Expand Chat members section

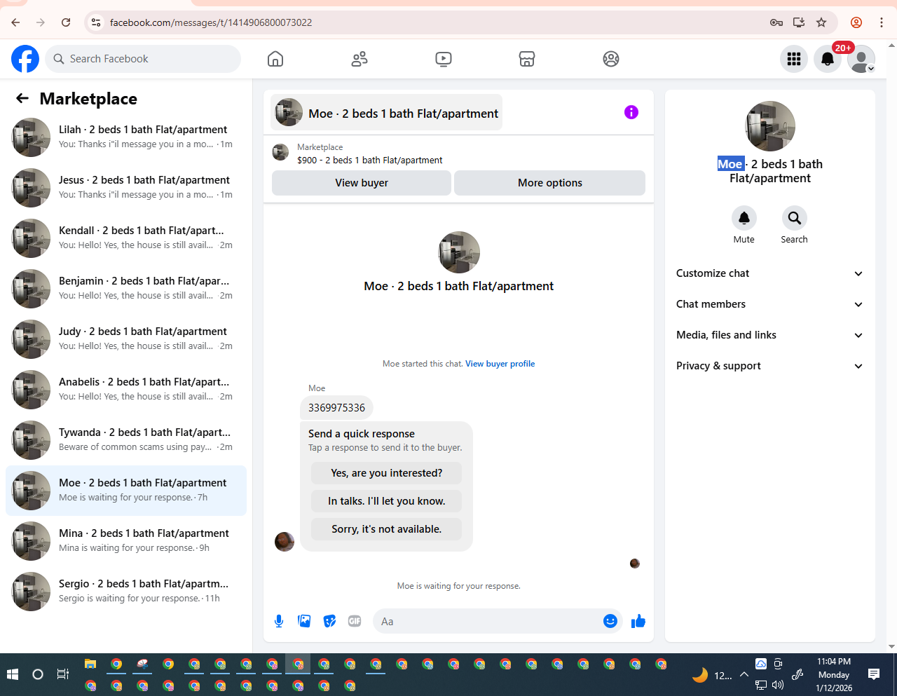pyautogui.click(x=769, y=304)
